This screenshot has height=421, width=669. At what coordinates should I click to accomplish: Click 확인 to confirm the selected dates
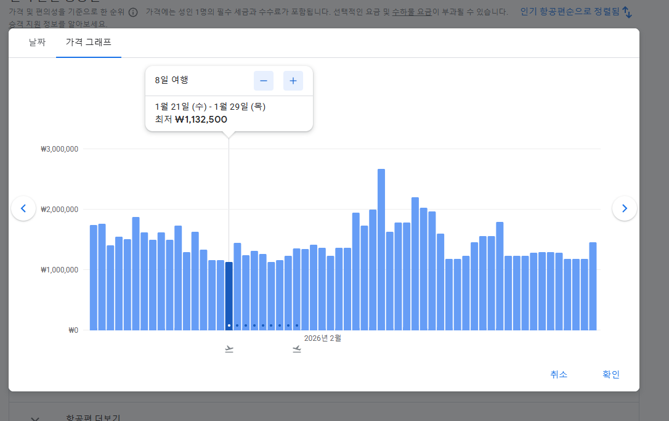point(610,374)
